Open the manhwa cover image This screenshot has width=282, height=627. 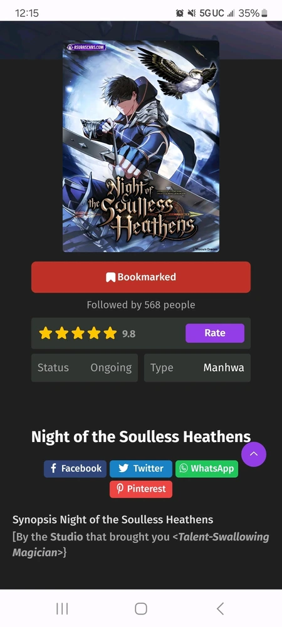coord(141,146)
